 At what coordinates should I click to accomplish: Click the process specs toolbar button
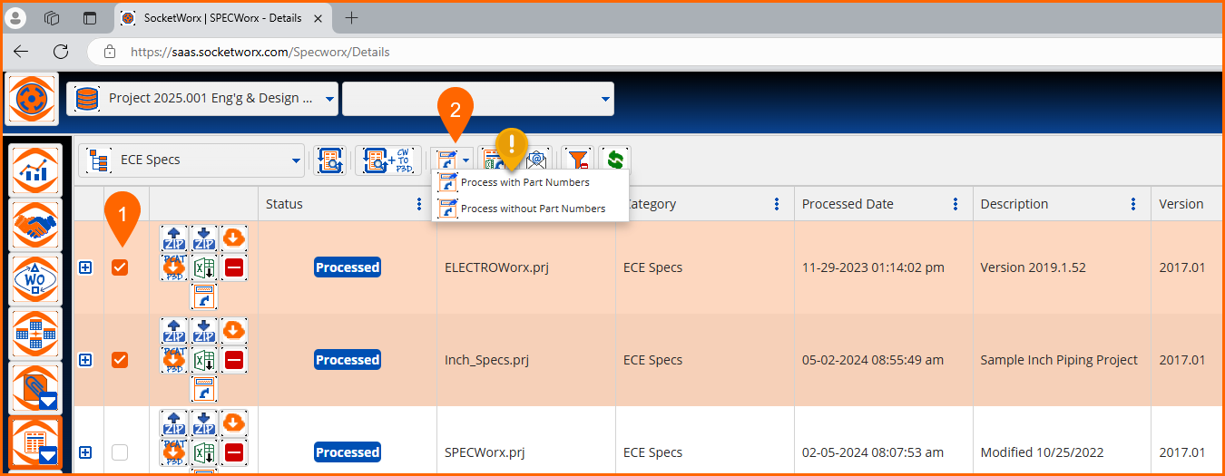click(446, 160)
